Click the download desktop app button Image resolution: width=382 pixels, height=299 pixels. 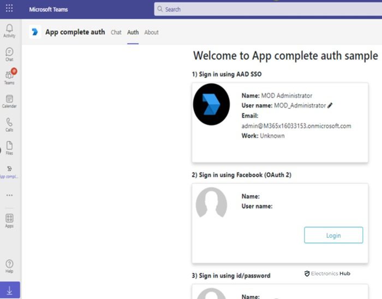click(10, 290)
